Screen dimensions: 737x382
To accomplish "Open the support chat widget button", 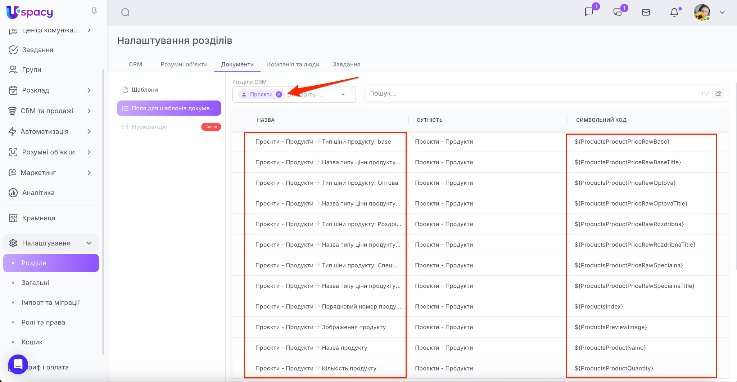I will click(x=18, y=364).
